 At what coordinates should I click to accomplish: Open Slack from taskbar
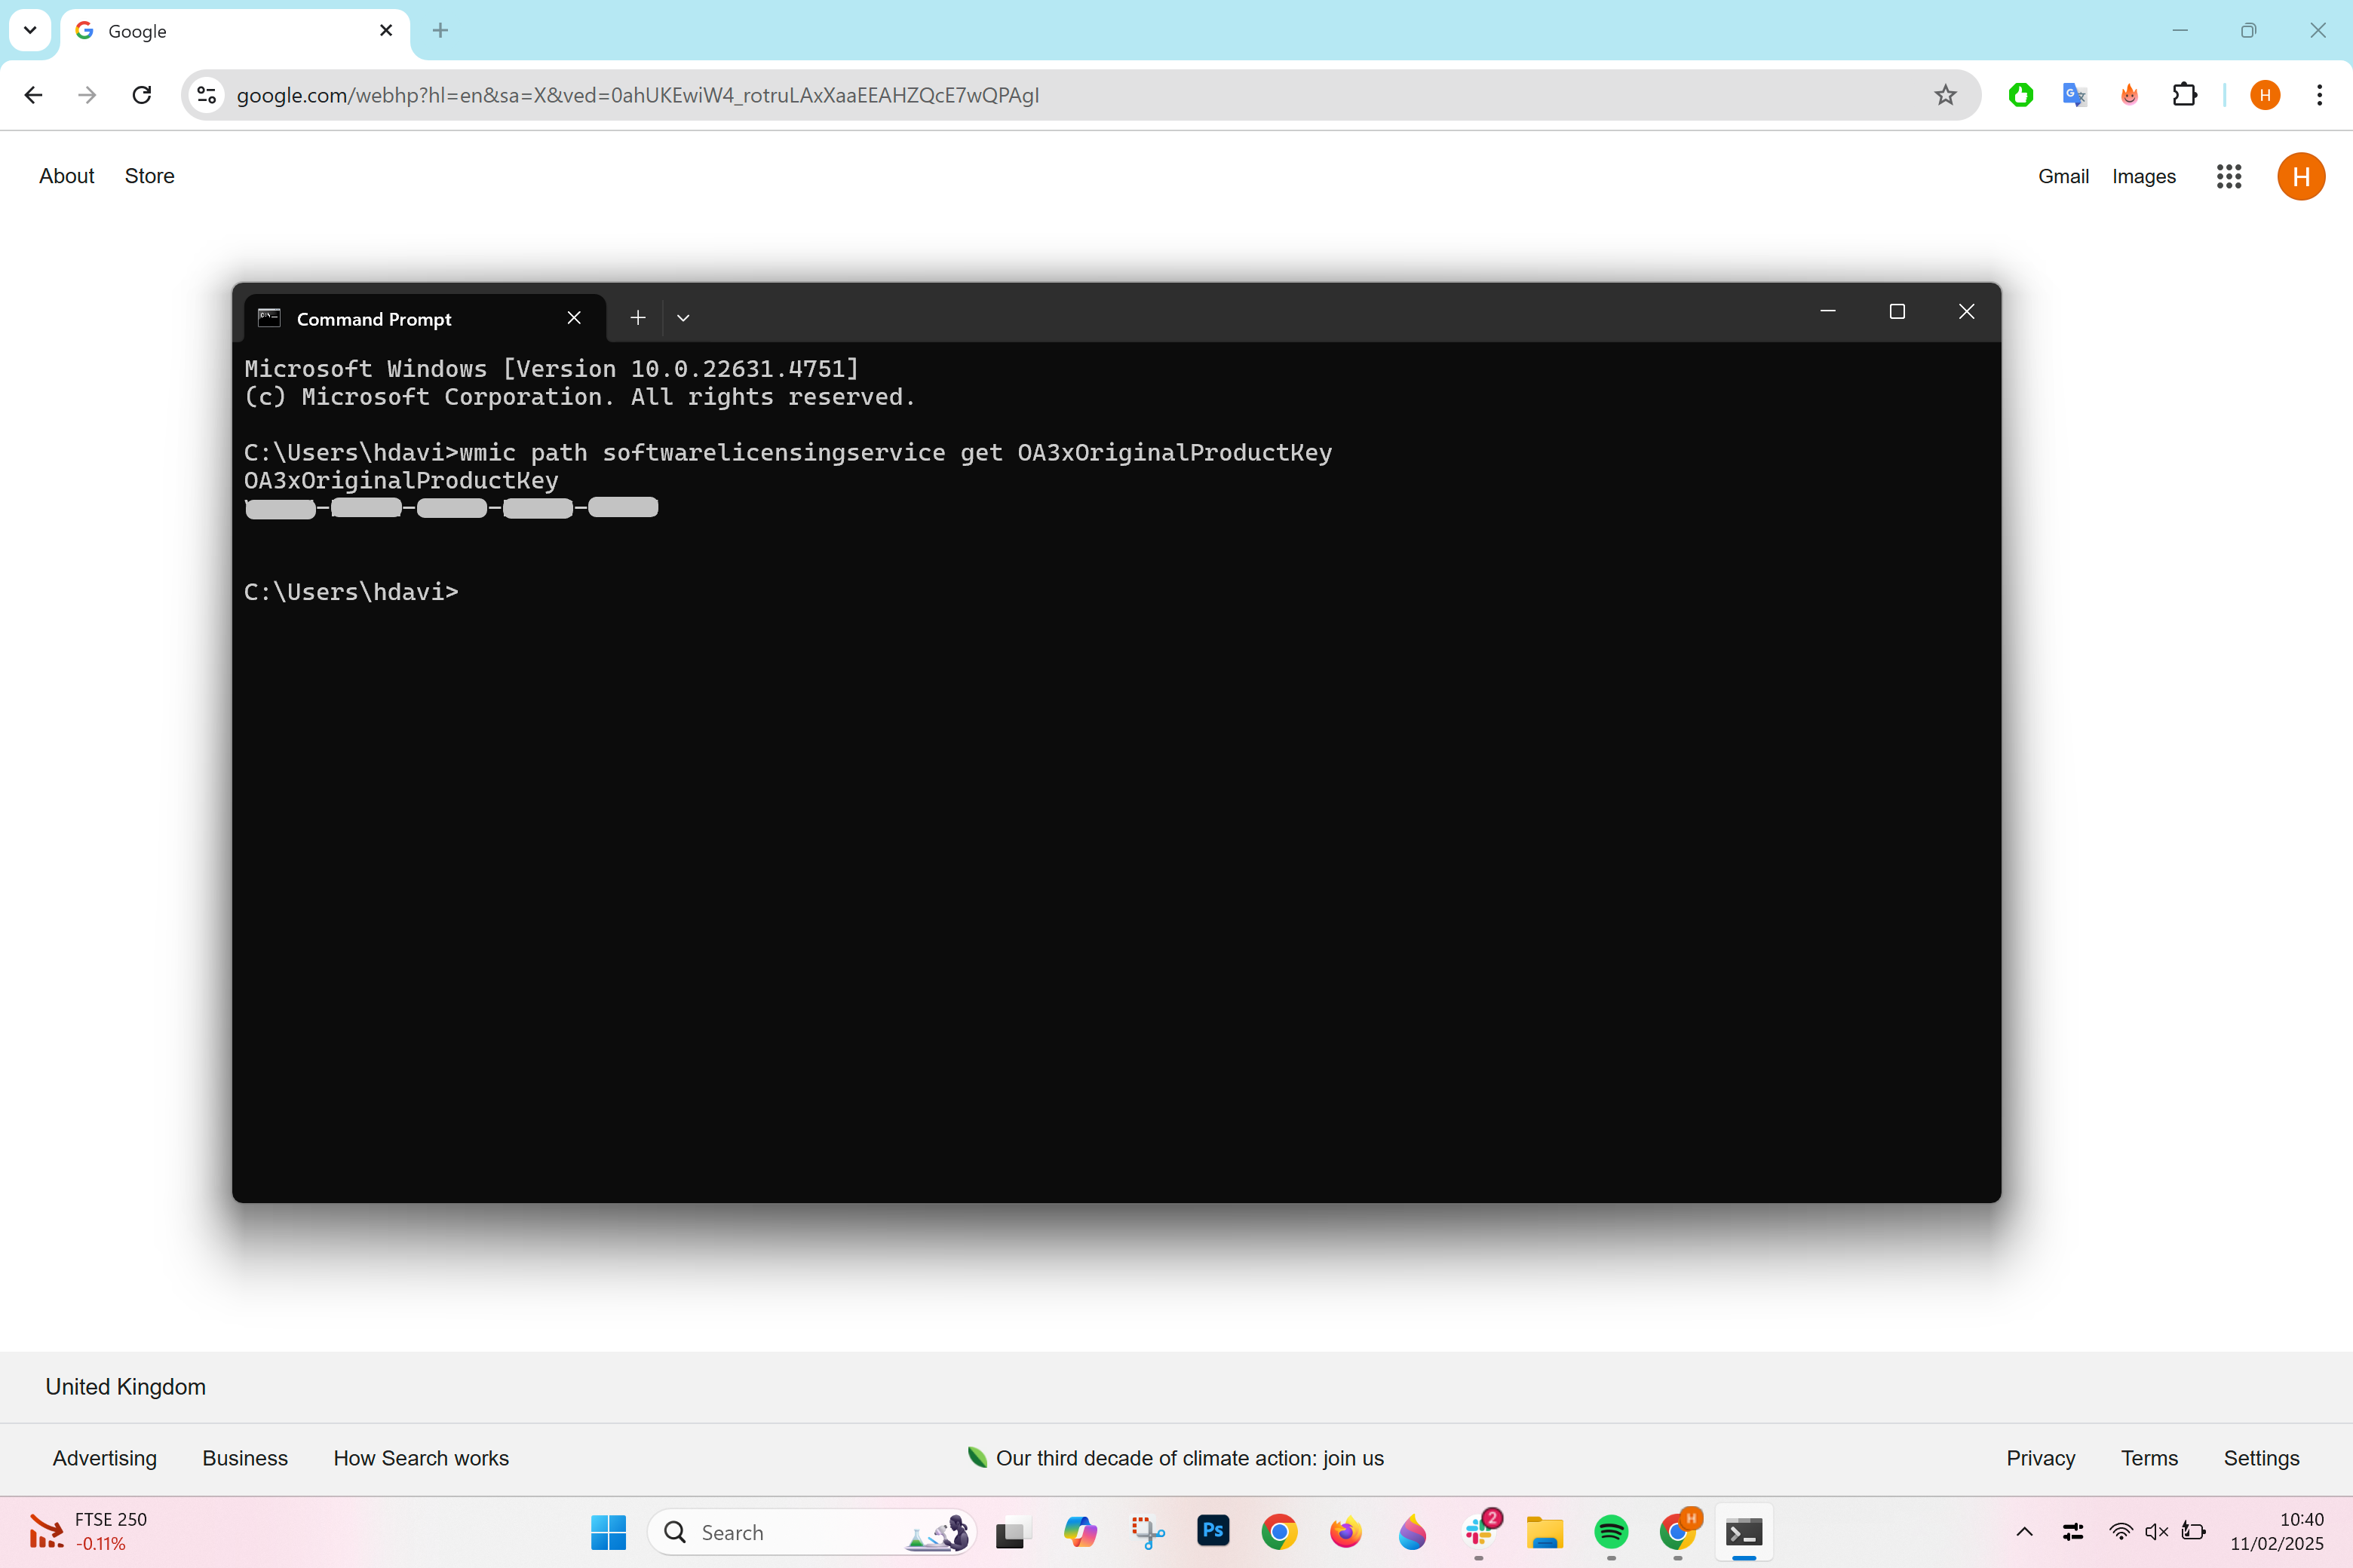click(x=1480, y=1532)
